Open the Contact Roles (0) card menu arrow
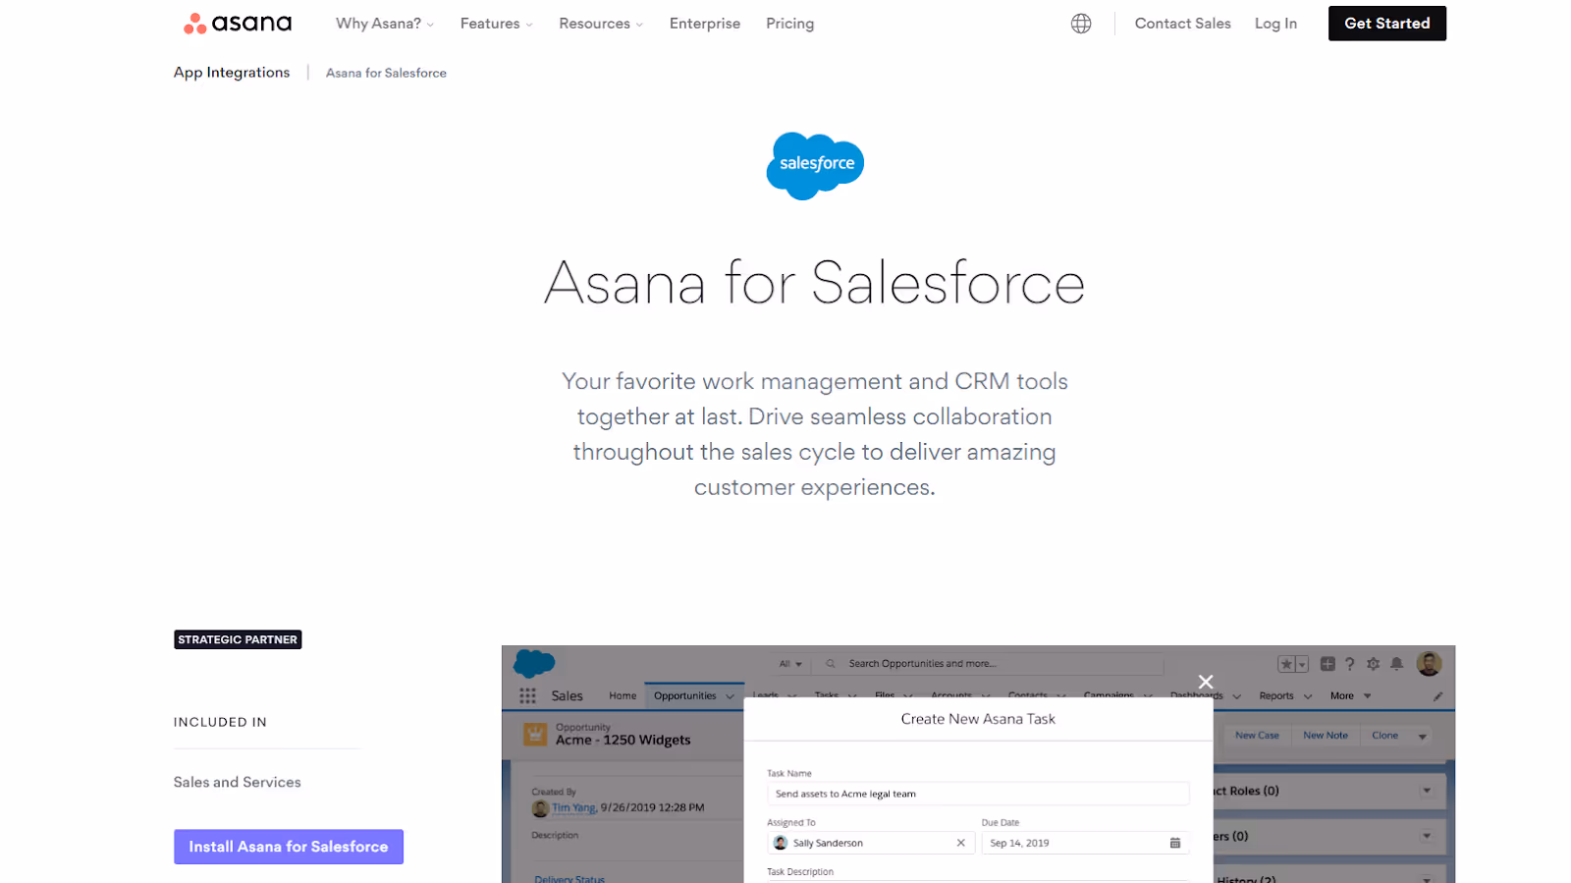1571x883 pixels. [1427, 791]
